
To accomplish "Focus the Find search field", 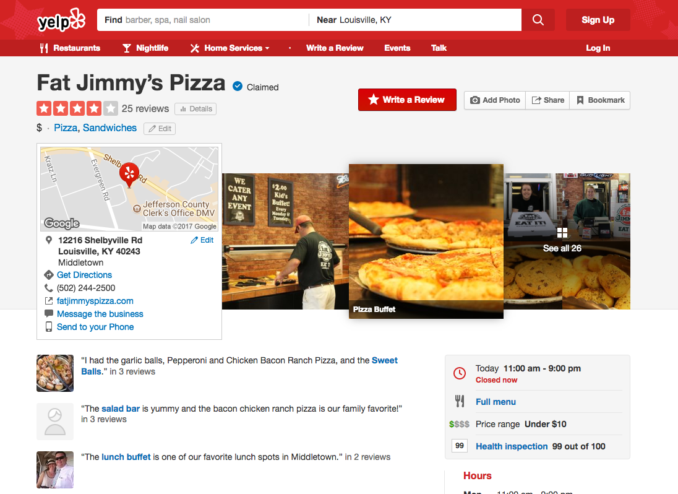I will [x=204, y=20].
